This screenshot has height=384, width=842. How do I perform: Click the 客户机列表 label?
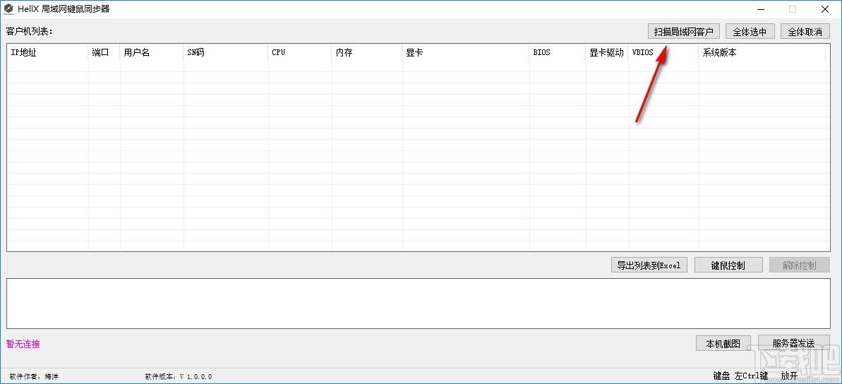pyautogui.click(x=30, y=31)
